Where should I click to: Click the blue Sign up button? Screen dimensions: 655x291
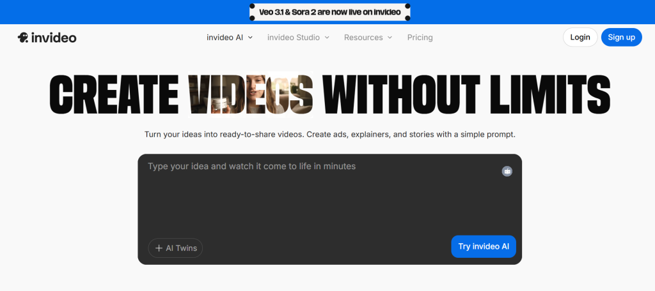point(621,37)
